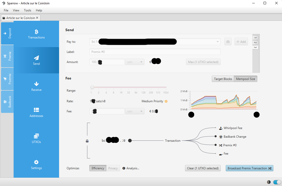Click Broadcast Premix Transaction button

(x=249, y=168)
